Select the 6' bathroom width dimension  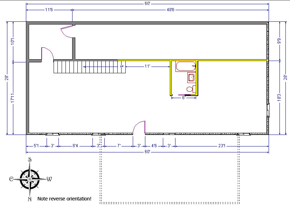point(183,98)
